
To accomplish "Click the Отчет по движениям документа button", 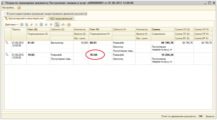I will 178,116.
